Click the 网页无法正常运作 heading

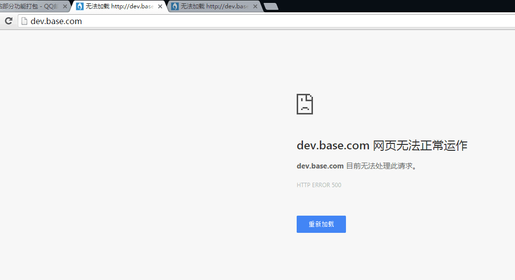click(420, 146)
